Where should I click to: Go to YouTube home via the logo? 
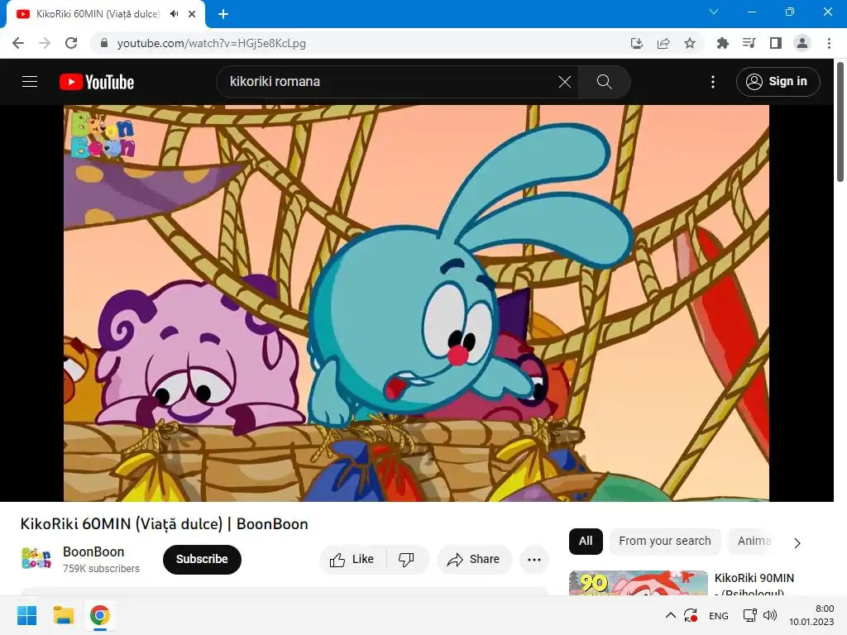coord(97,82)
